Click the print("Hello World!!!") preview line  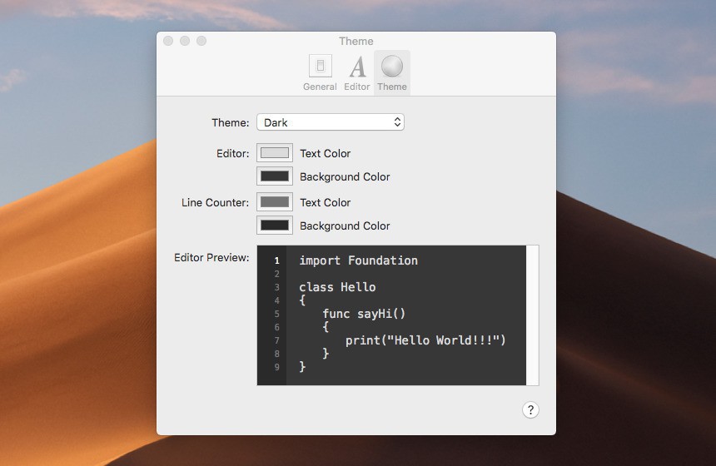[x=425, y=340]
